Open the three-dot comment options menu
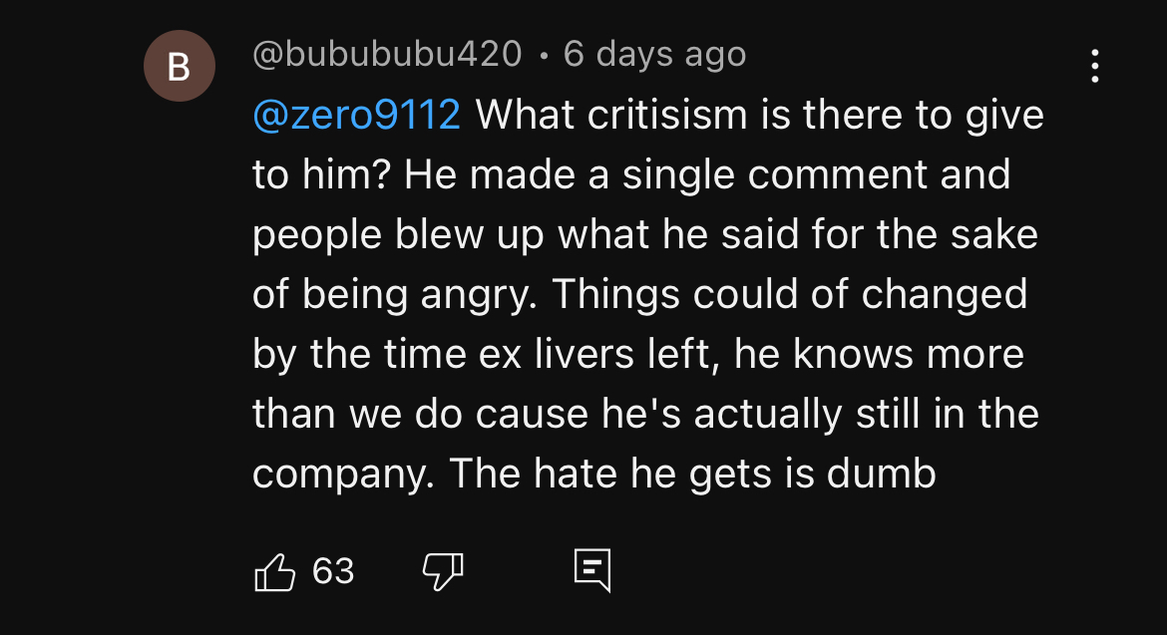 [x=1094, y=66]
